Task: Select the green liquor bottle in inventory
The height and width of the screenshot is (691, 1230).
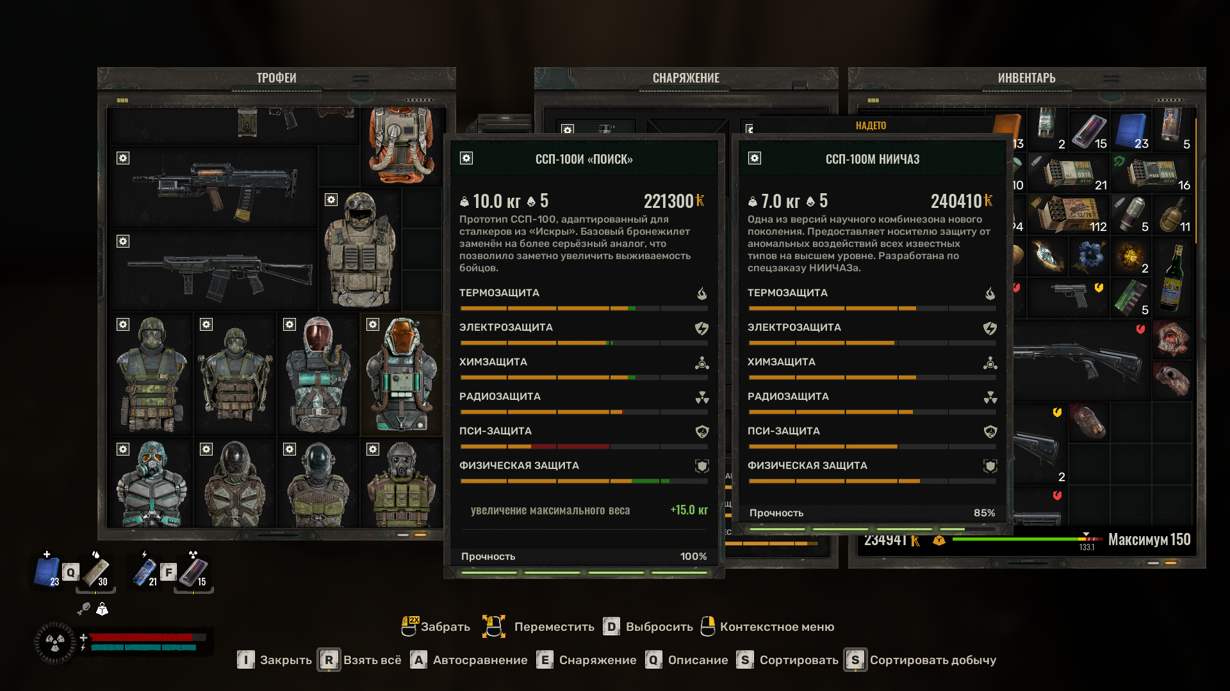Action: pyautogui.click(x=1172, y=277)
